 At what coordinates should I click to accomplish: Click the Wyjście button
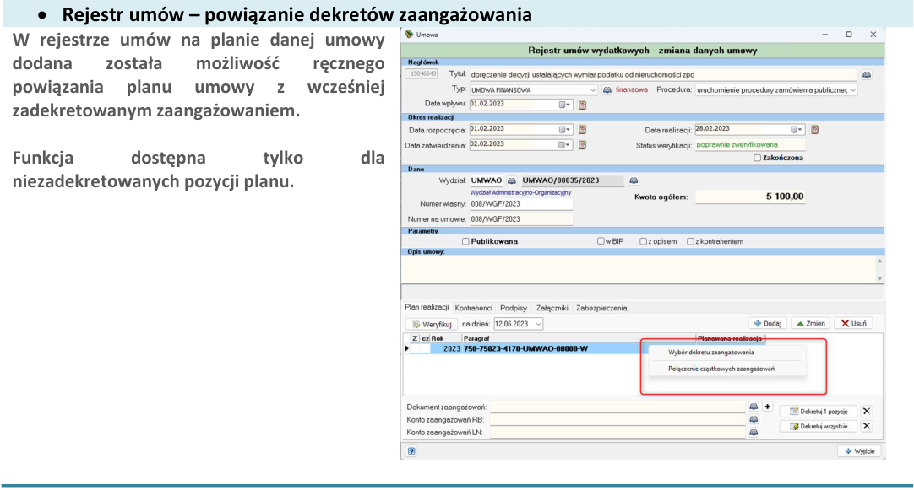[x=860, y=451]
